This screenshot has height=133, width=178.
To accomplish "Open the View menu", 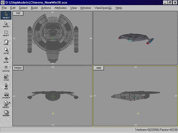I will click(x=73, y=8).
